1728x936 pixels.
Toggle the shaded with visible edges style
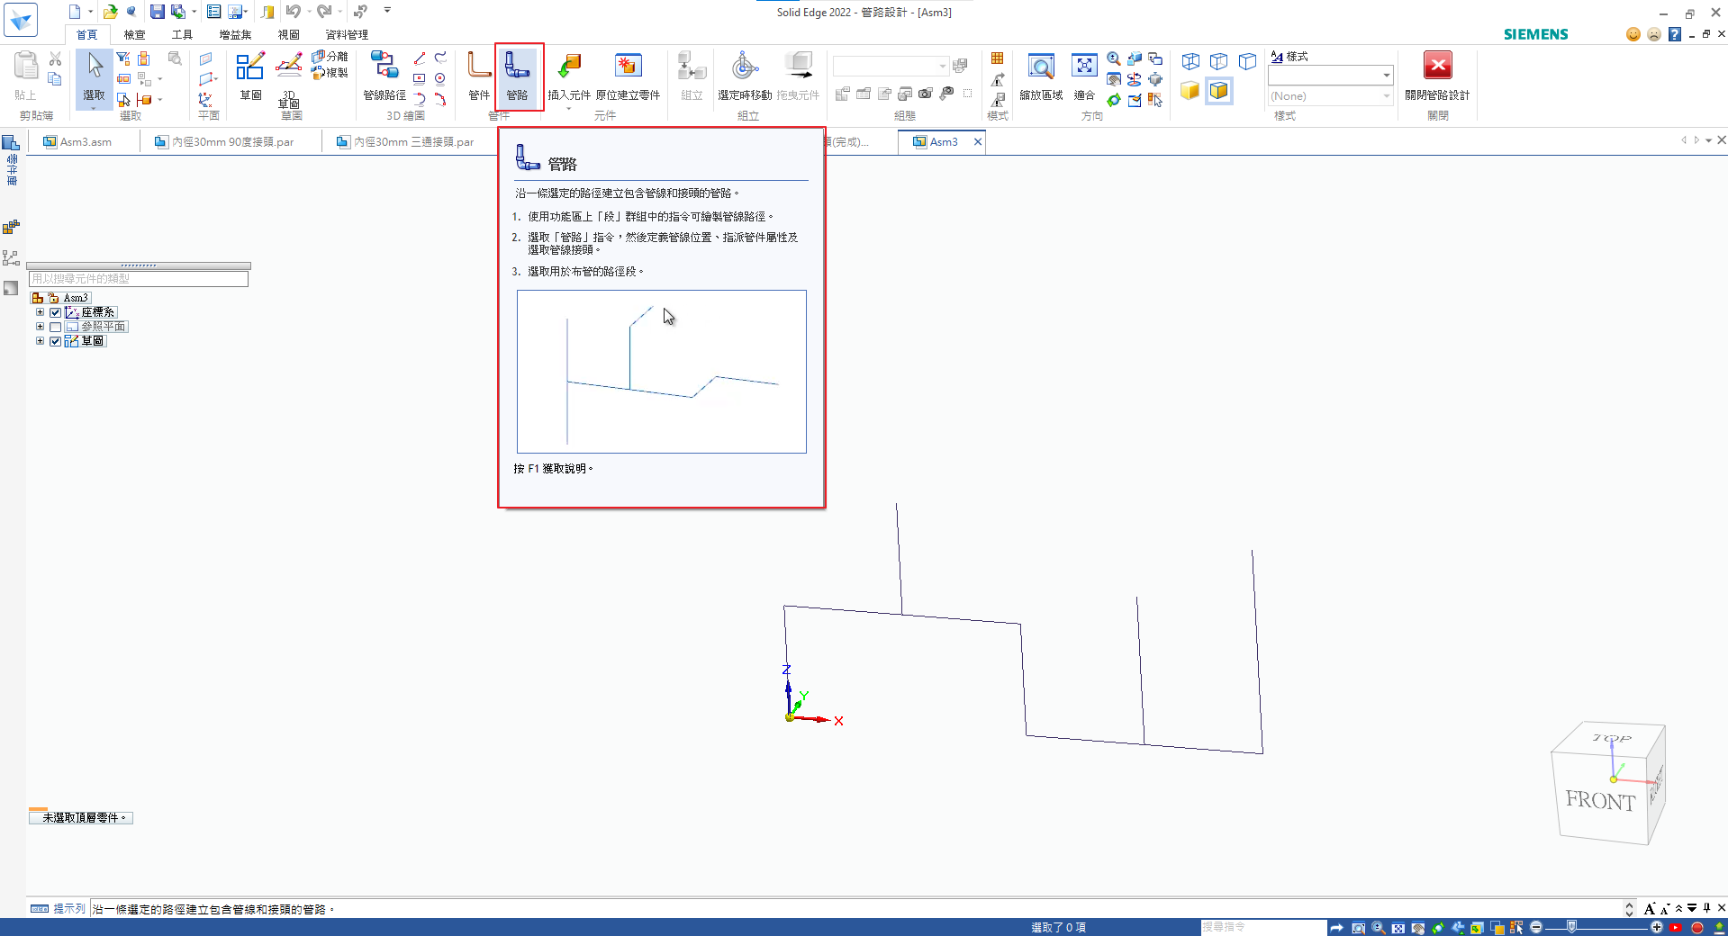click(x=1219, y=91)
